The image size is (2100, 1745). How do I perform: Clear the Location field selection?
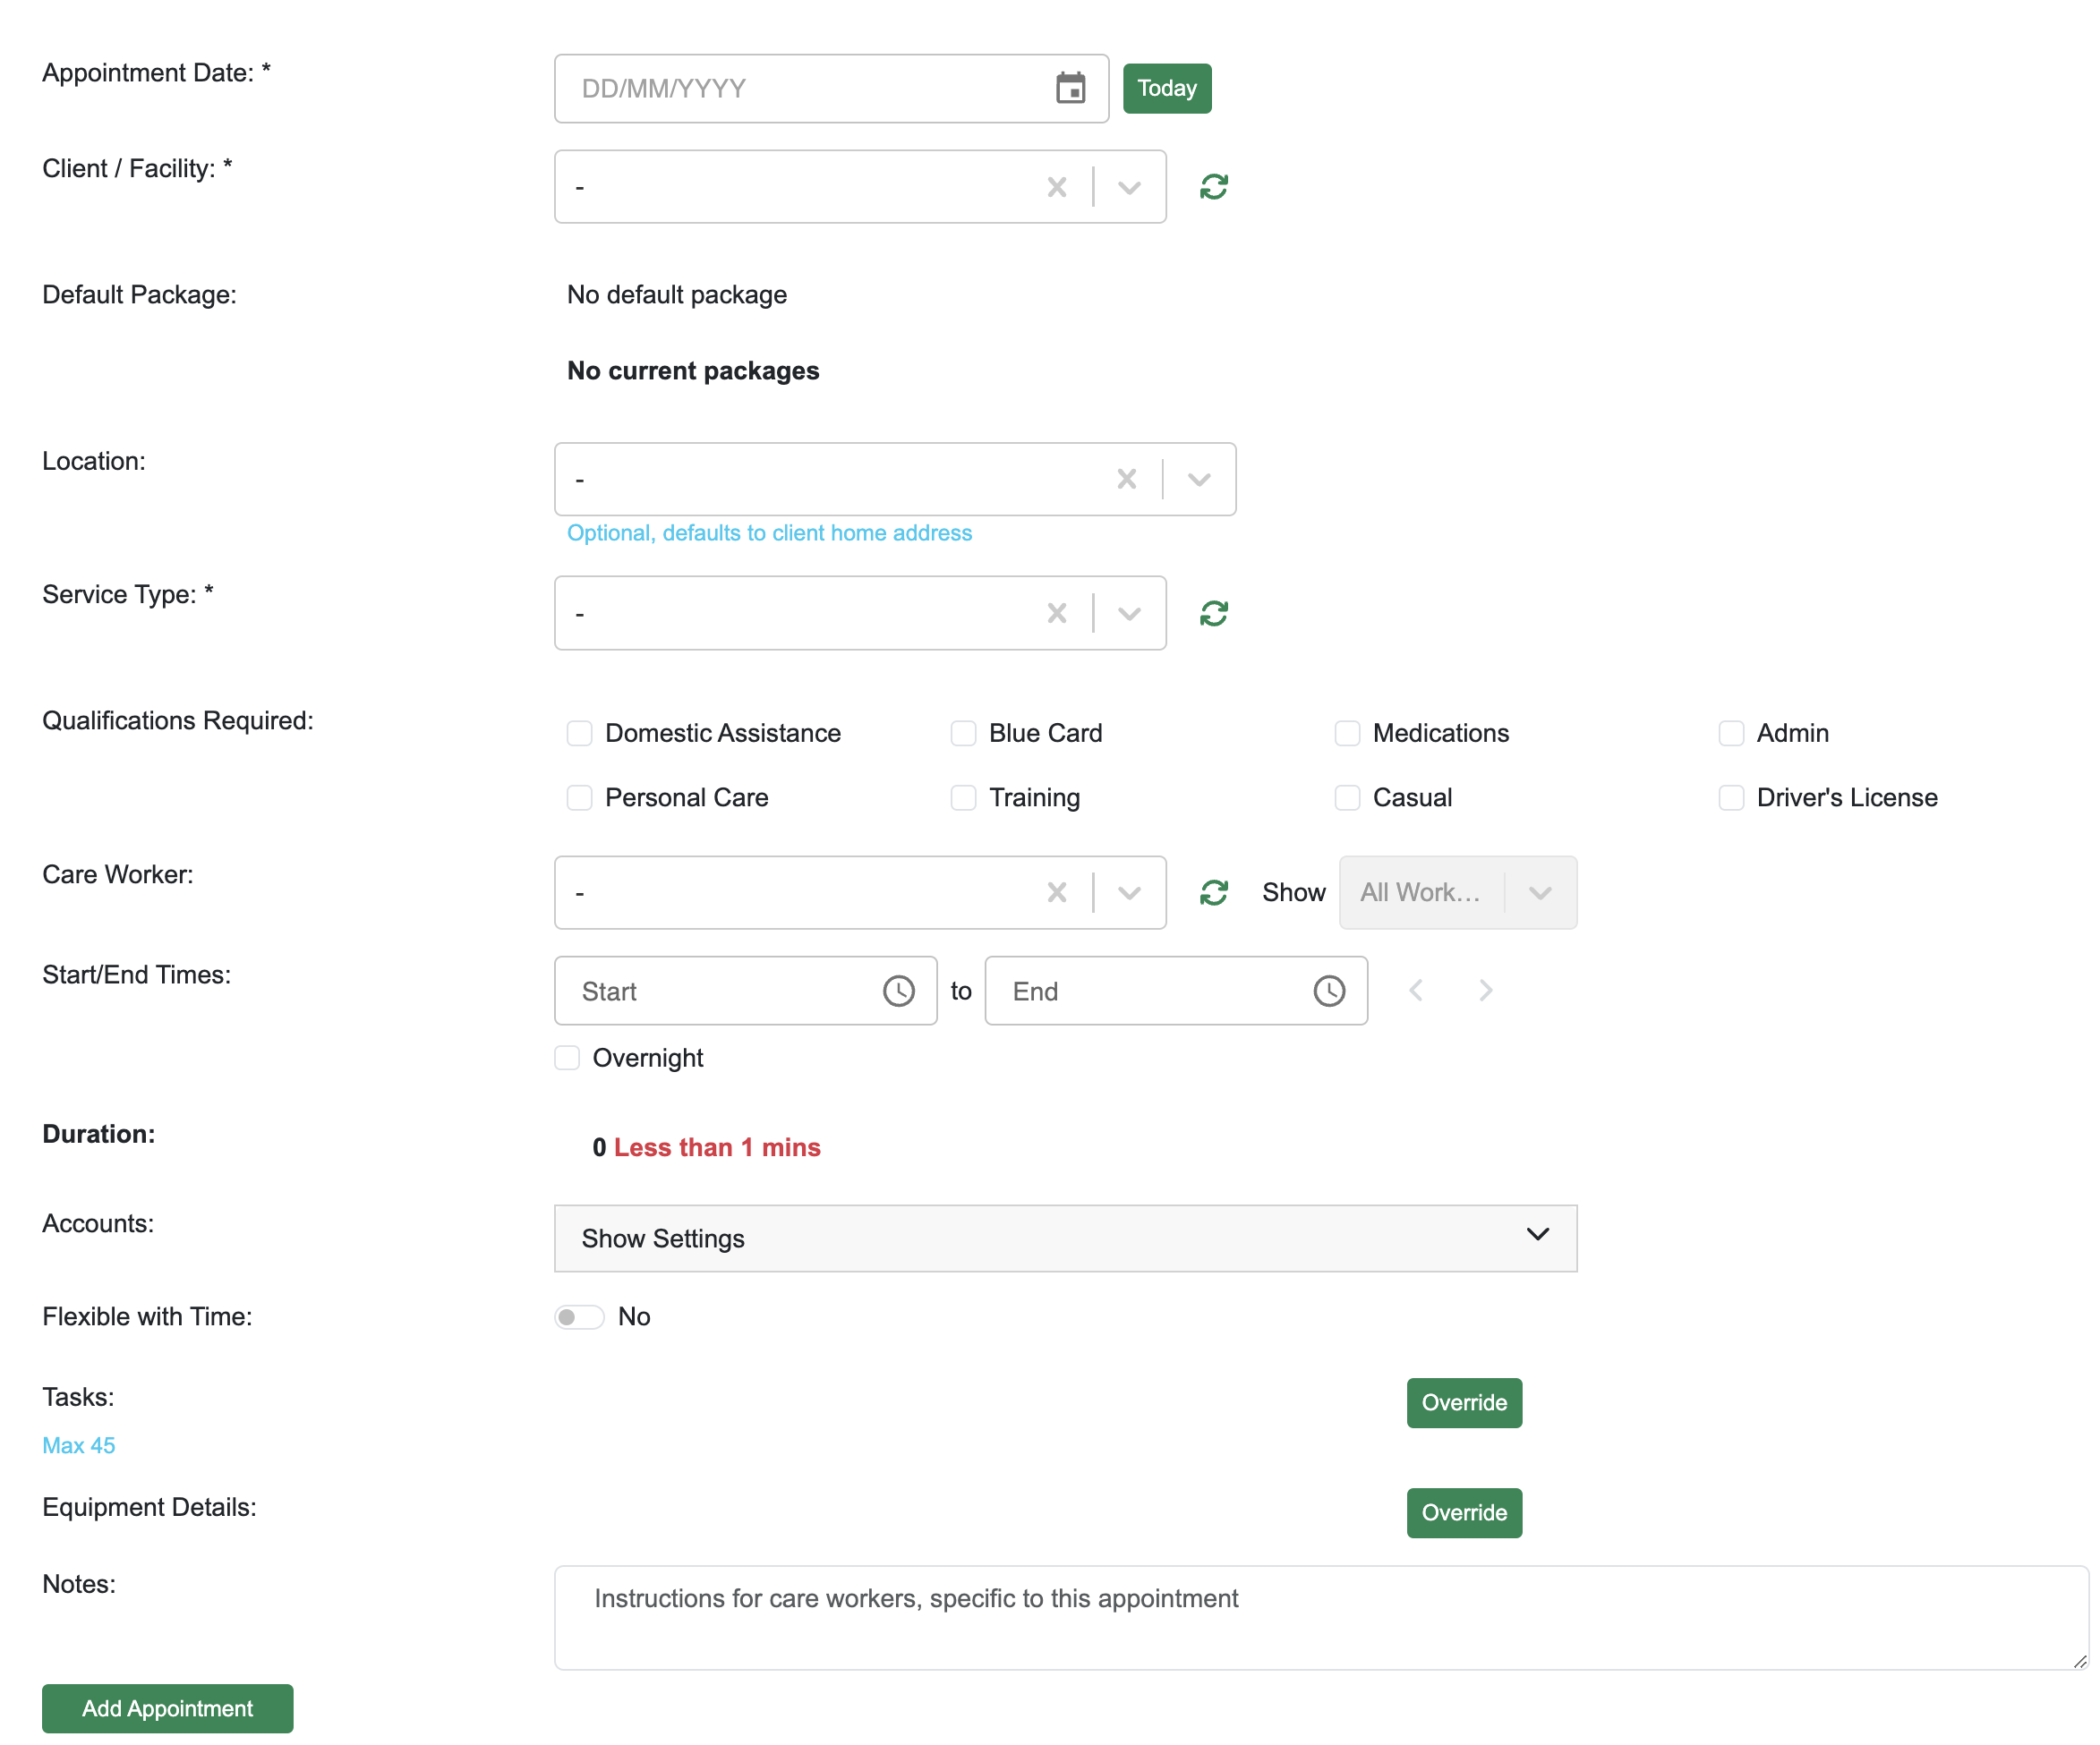[1126, 480]
